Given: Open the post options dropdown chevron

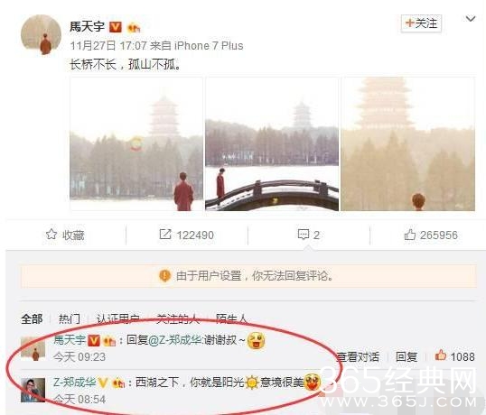Looking at the screenshot, I should pos(471,19).
